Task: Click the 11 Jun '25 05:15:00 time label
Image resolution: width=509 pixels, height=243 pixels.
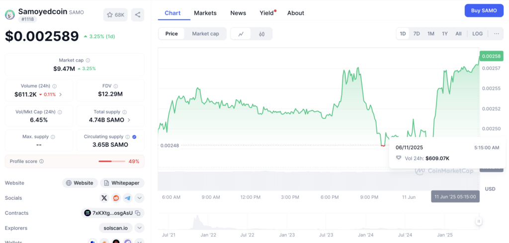Action: 455,196
